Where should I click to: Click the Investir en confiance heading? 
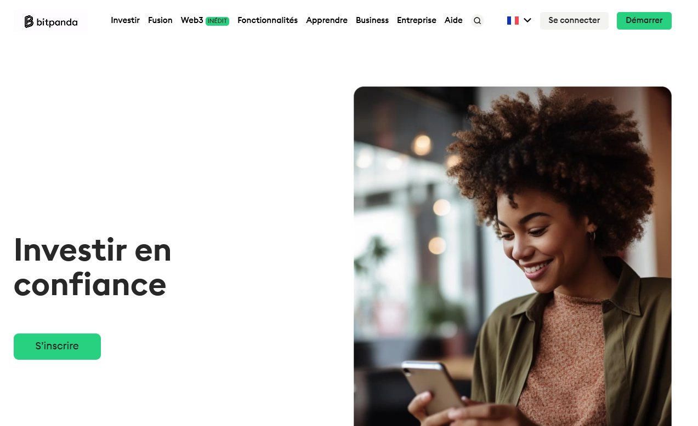(x=93, y=267)
